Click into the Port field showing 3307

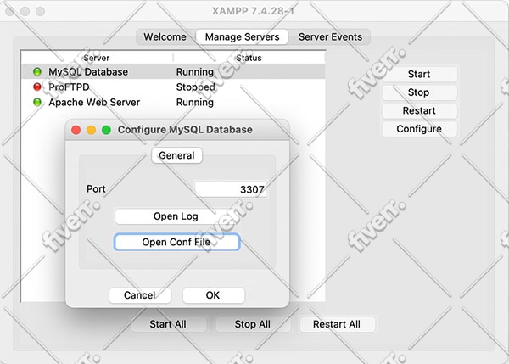tap(231, 189)
